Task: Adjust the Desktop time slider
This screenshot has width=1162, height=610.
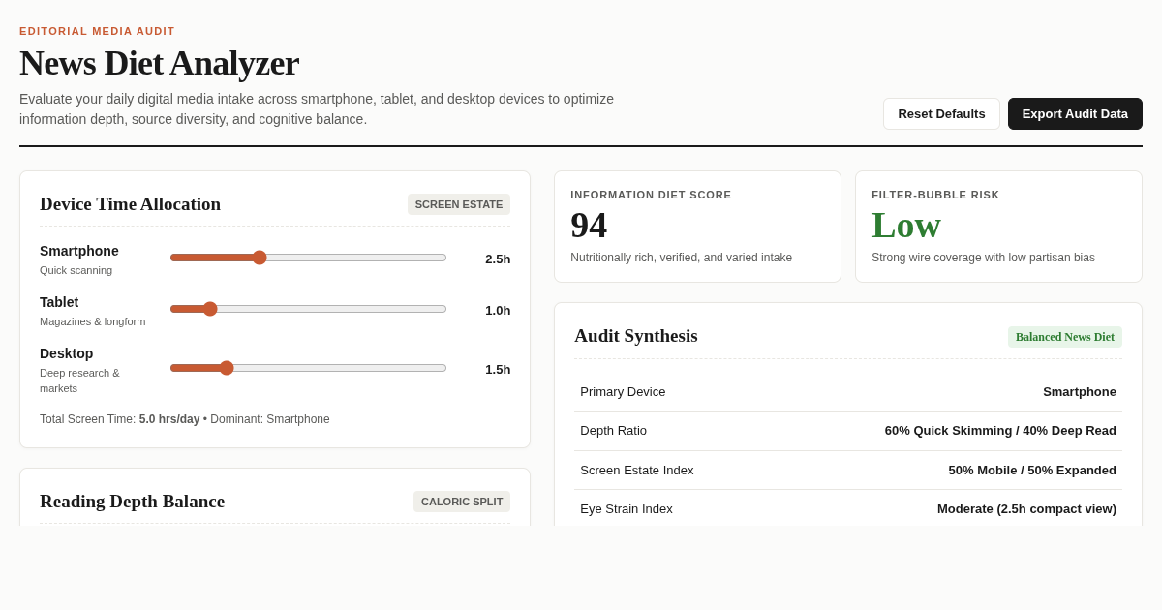Action: click(x=308, y=368)
